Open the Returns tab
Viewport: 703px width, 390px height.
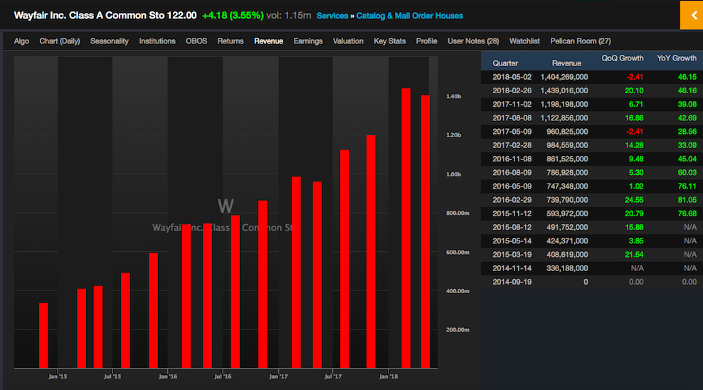click(231, 41)
